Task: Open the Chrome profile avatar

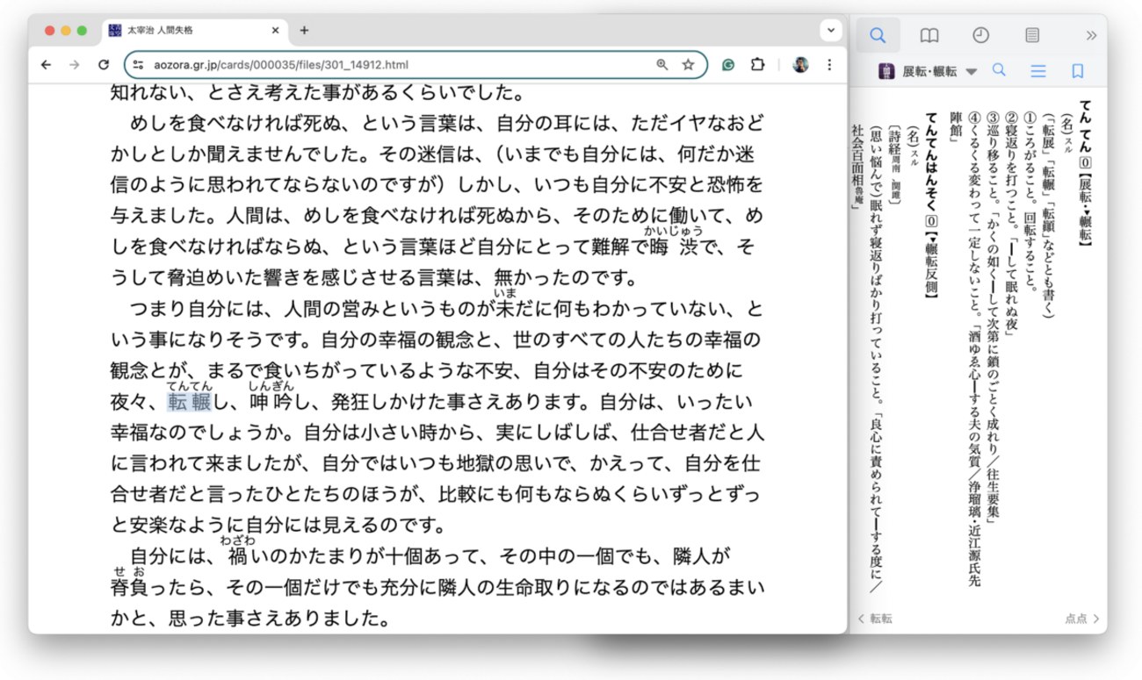Action: 800,65
